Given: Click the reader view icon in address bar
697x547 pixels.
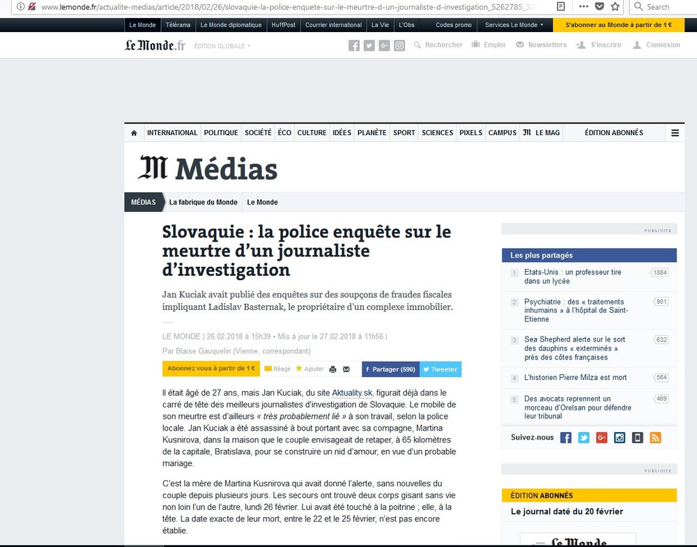Looking at the screenshot, I should 560,6.
